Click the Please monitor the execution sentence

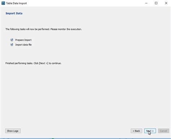66,29
